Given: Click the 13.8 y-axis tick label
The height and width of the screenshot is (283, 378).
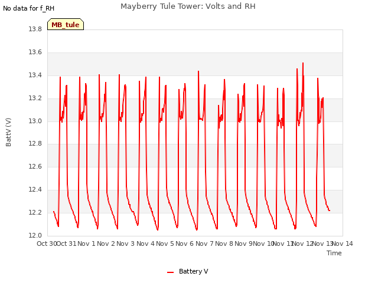Looking at the screenshot, I should 35,29.
